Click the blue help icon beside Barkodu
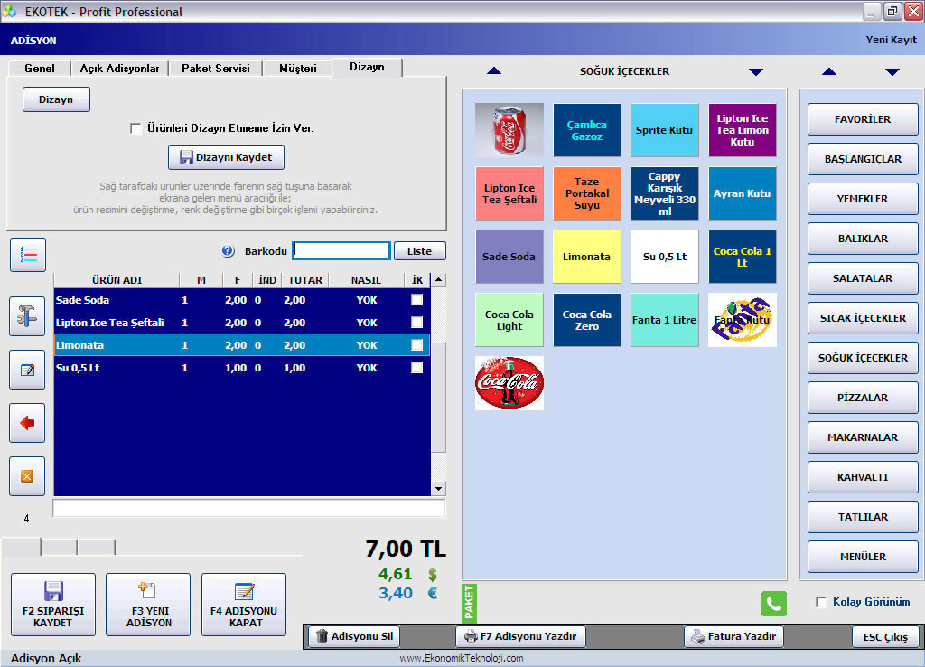The image size is (925, 667). tap(228, 251)
